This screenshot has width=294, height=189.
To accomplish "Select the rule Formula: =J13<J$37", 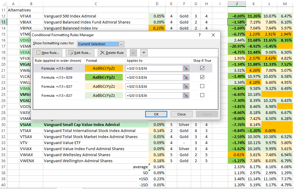I will (57, 87).
